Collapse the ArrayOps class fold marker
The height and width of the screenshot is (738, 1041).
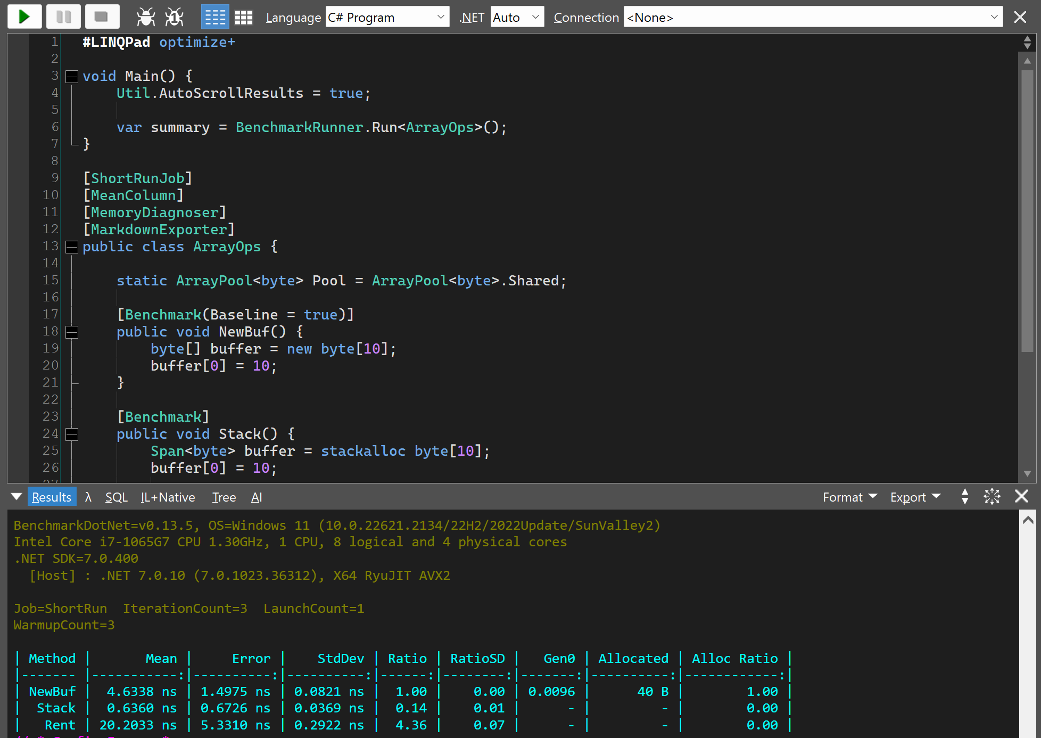[x=72, y=247]
